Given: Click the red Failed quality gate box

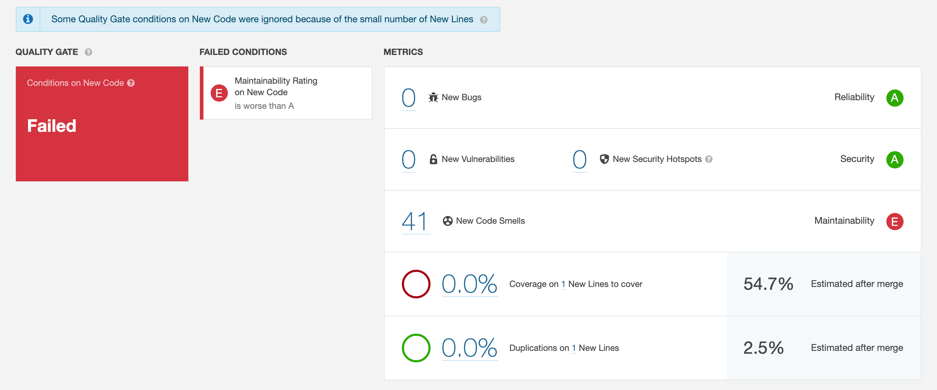Looking at the screenshot, I should [102, 124].
